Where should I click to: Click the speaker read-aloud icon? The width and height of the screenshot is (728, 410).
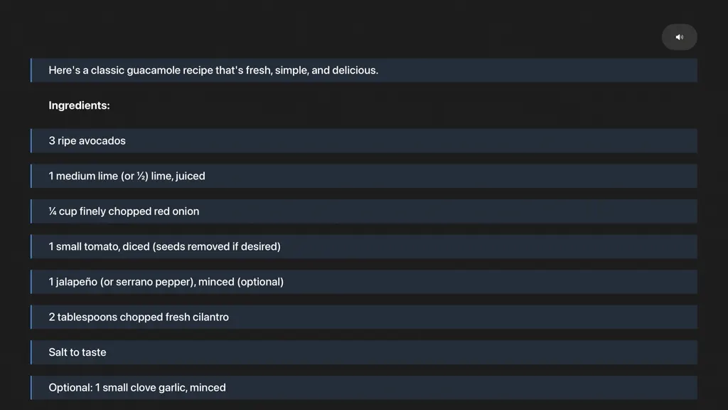click(679, 37)
